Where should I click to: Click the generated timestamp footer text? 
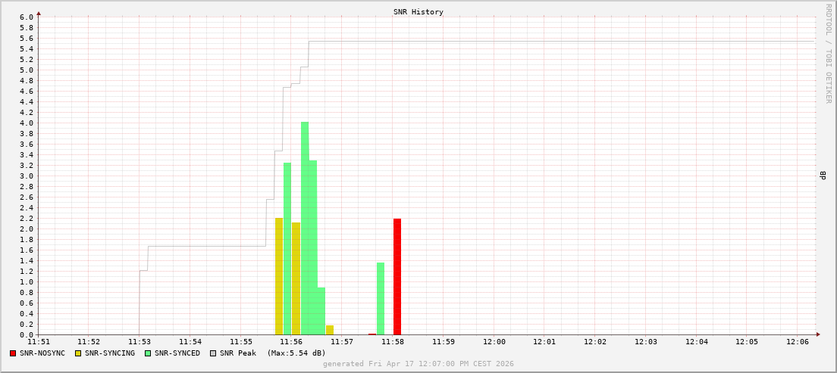click(x=418, y=364)
